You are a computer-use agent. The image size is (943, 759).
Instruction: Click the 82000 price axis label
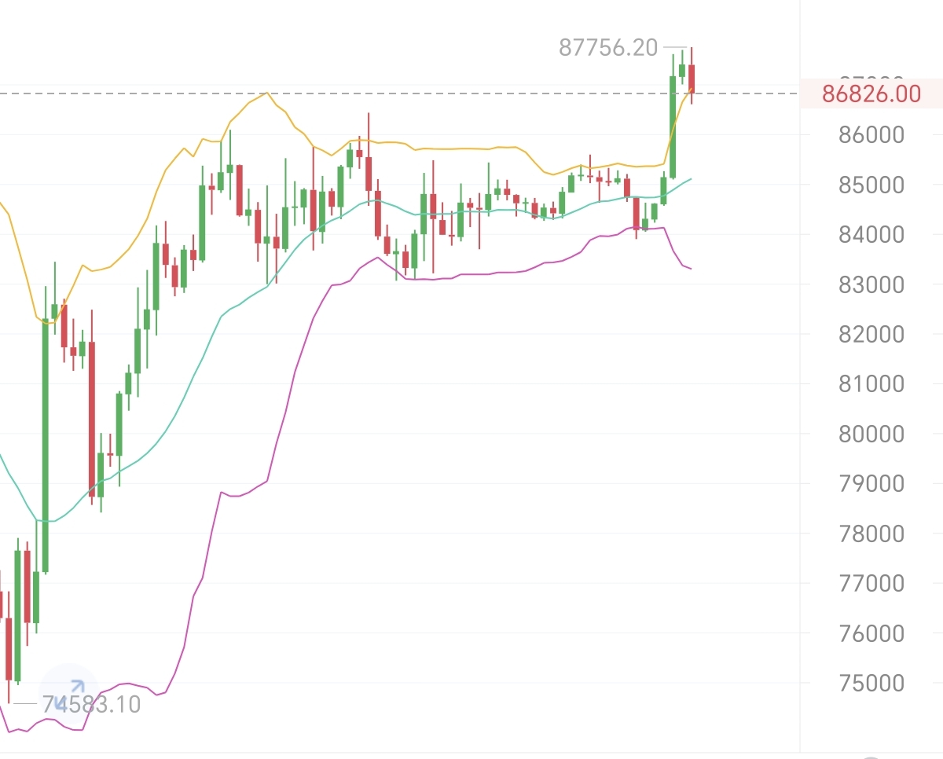[x=871, y=335]
